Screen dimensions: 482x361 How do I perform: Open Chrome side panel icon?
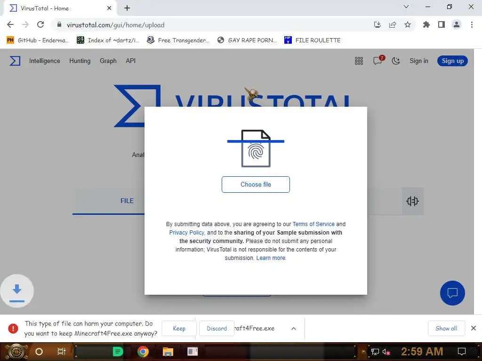[442, 24]
